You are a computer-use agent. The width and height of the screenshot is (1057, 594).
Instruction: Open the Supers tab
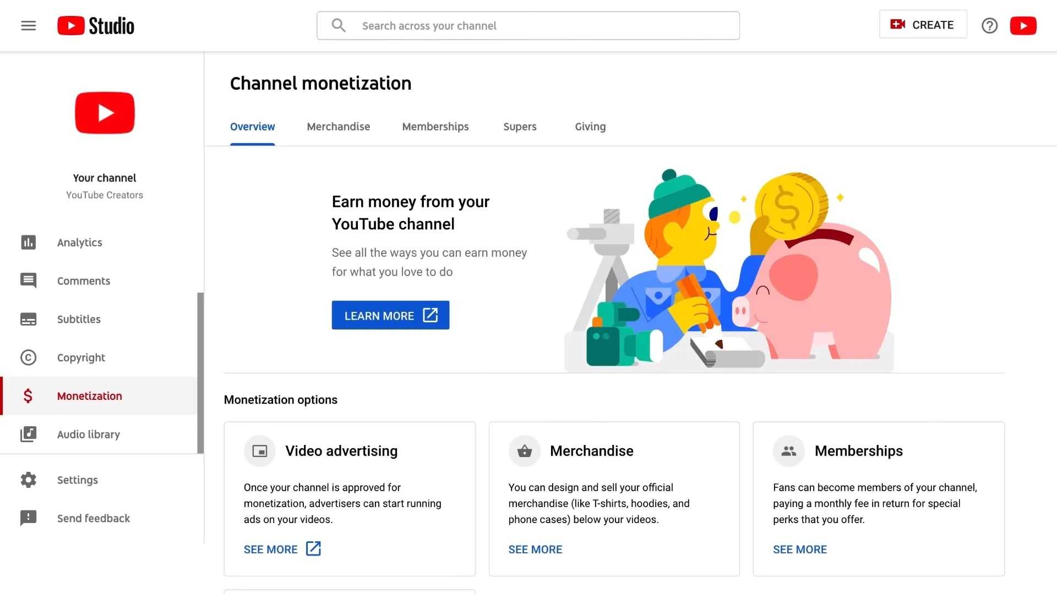point(519,127)
